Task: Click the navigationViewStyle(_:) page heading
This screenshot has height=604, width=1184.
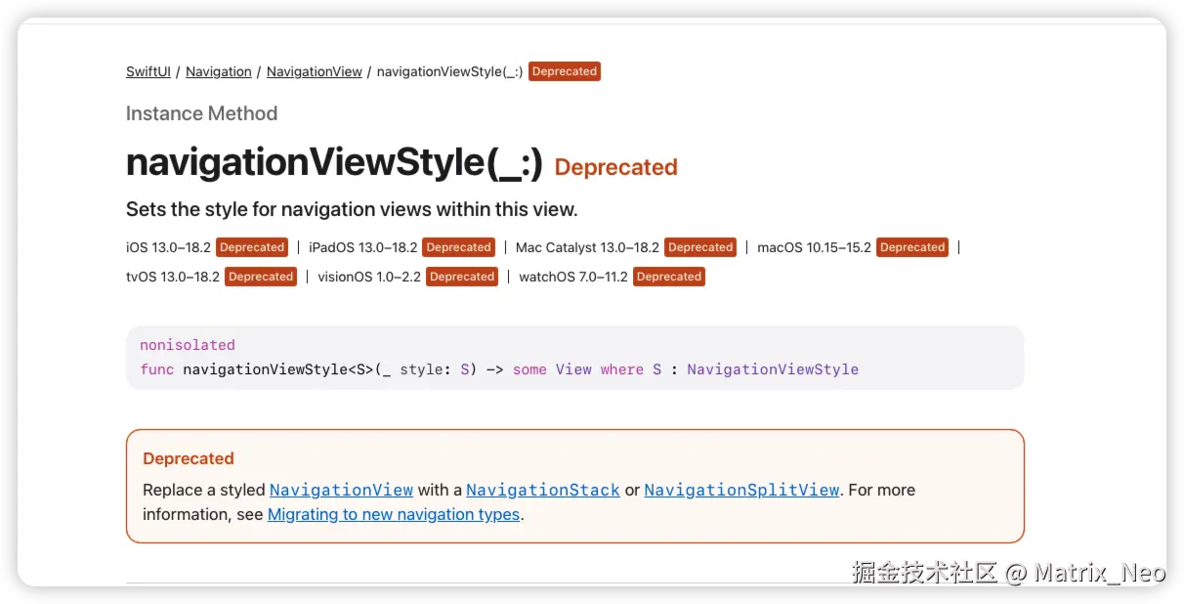Action: click(334, 162)
